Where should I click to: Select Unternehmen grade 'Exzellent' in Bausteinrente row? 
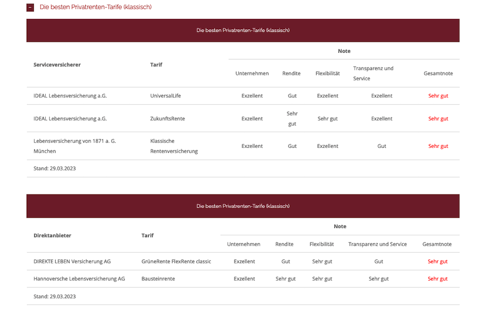point(244,279)
